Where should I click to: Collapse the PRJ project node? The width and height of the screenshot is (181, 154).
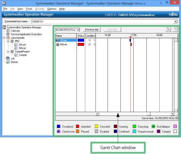(x=8, y=41)
